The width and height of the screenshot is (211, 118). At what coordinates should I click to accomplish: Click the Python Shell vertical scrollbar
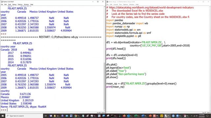point(105,86)
